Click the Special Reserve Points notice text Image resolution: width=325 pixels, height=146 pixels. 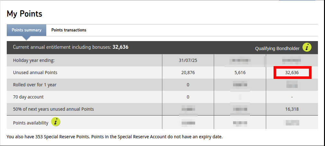[x=115, y=137]
